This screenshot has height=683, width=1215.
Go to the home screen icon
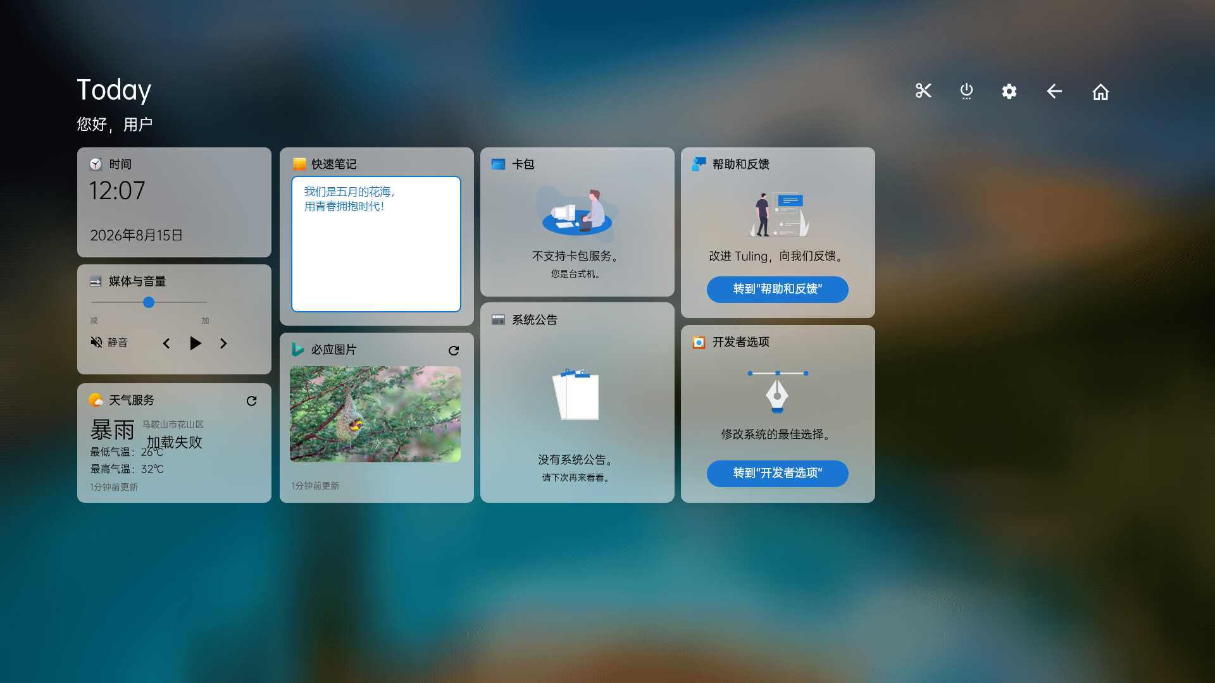pos(1100,92)
